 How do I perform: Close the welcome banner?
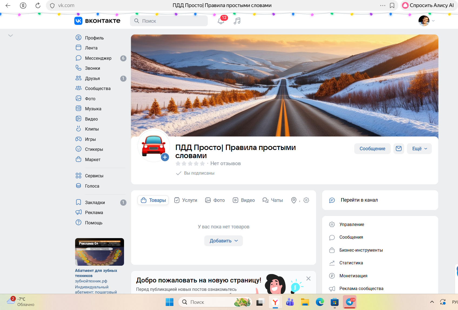coord(308,278)
